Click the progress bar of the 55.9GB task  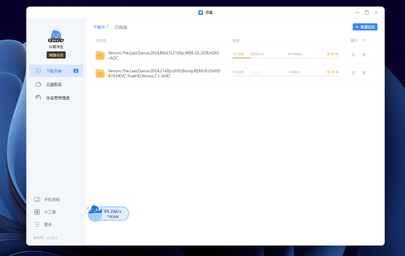tap(286, 76)
